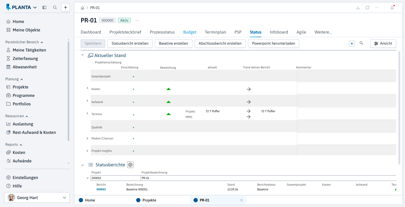Expand the Termine row
This screenshot has height=207, width=405.
(87, 113)
